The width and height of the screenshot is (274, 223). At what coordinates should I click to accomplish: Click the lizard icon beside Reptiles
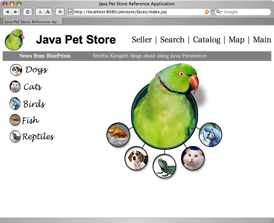pyautogui.click(x=15, y=136)
